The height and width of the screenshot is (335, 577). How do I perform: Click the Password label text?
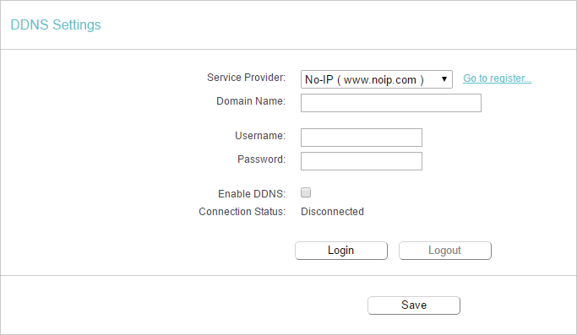click(261, 159)
